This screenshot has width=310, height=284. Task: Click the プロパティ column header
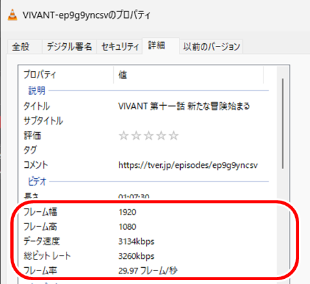pyautogui.click(x=66, y=75)
